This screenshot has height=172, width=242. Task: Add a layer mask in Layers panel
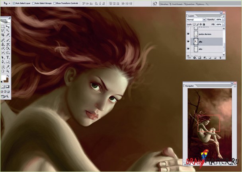click(199, 58)
